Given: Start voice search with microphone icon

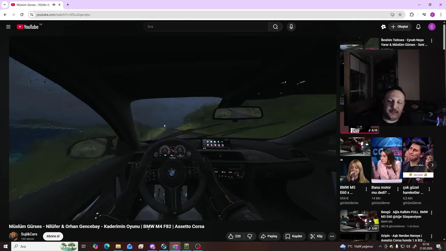Looking at the screenshot, I should (x=291, y=27).
